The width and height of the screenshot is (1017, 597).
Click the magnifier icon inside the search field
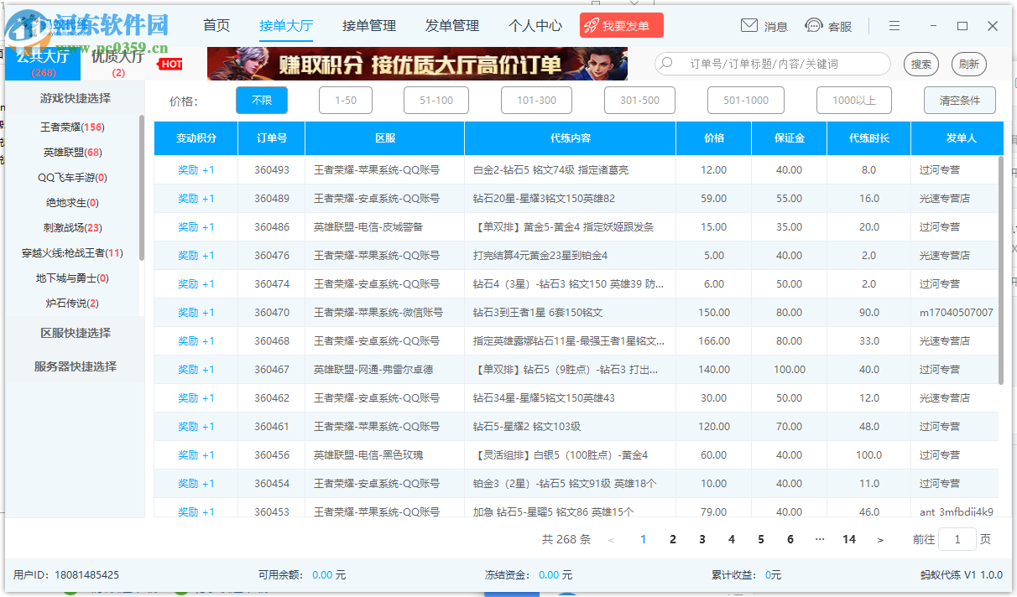[x=665, y=64]
